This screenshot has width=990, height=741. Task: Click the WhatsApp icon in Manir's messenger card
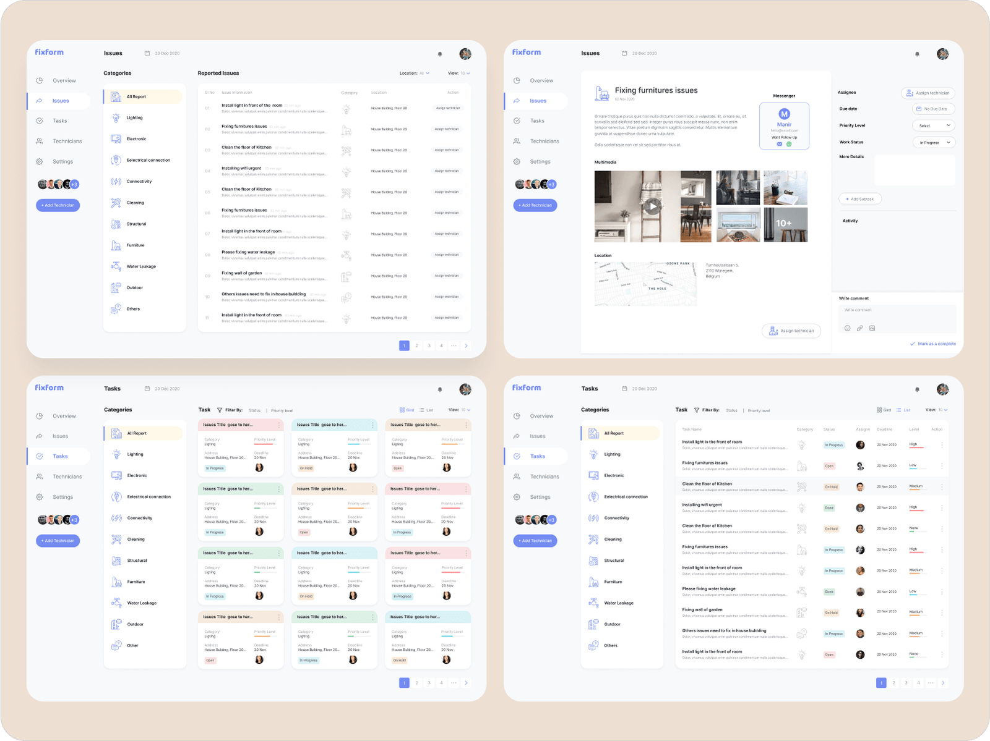pyautogui.click(x=789, y=144)
